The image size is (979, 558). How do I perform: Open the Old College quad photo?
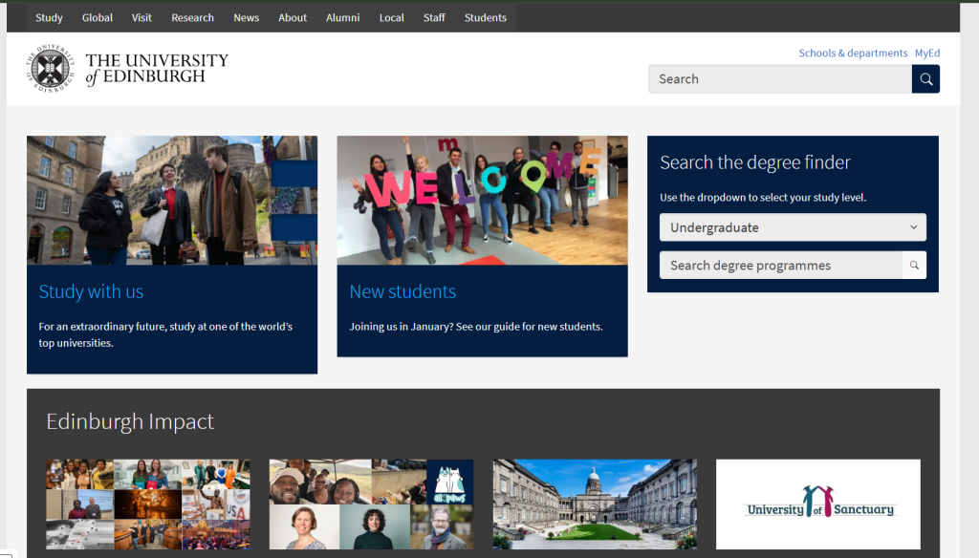click(x=595, y=504)
